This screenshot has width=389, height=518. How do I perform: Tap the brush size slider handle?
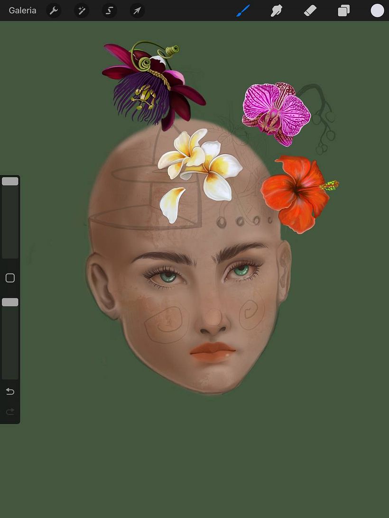[10, 181]
